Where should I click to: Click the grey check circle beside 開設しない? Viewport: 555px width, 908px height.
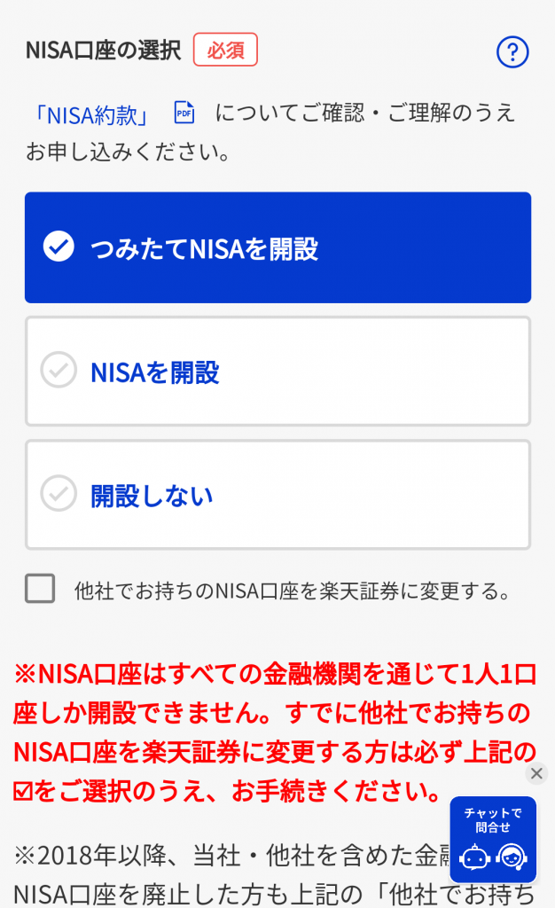[x=59, y=494]
